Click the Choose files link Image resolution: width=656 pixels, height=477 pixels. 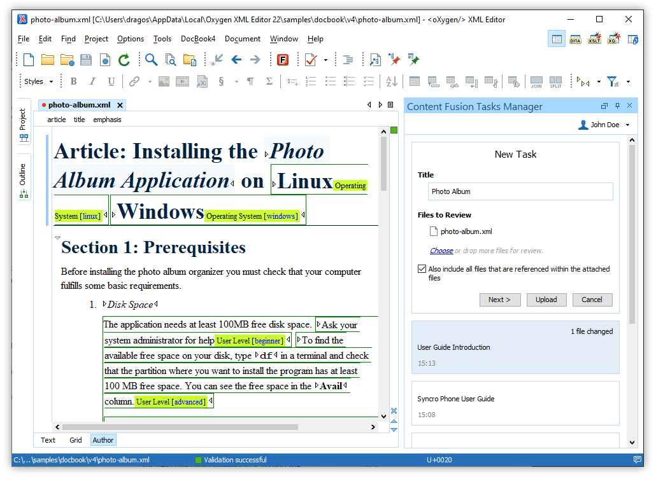[441, 251]
